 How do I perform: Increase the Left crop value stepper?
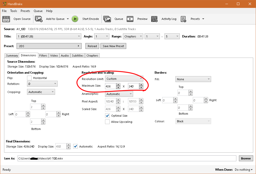28,113
